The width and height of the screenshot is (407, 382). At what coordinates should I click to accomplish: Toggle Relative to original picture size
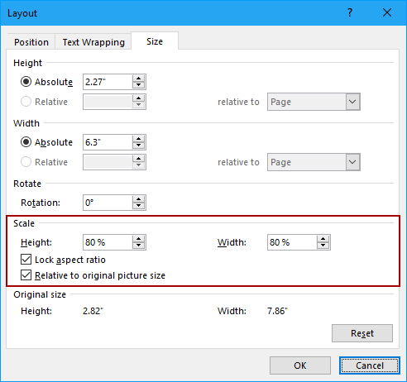(26, 275)
